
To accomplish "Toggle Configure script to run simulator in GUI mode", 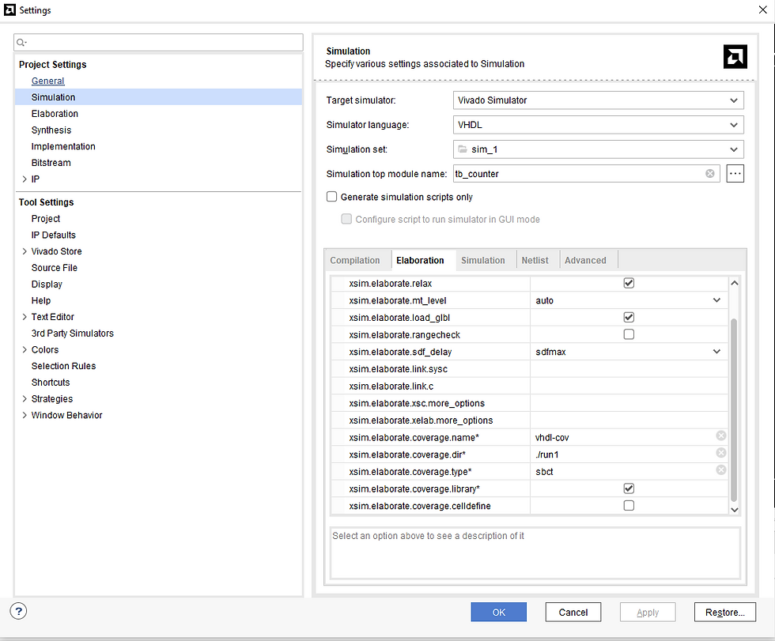I will click(346, 219).
